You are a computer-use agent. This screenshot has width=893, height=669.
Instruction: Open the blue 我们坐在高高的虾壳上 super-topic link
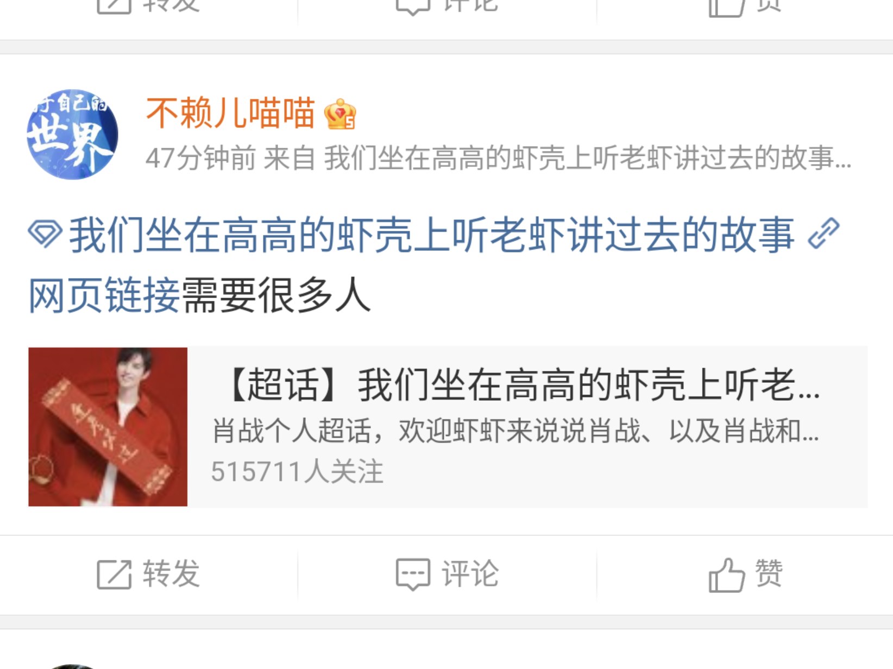click(x=432, y=235)
